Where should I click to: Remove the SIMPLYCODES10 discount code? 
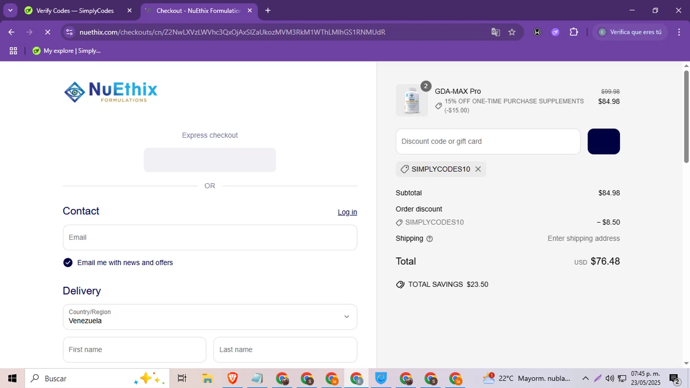pos(478,169)
